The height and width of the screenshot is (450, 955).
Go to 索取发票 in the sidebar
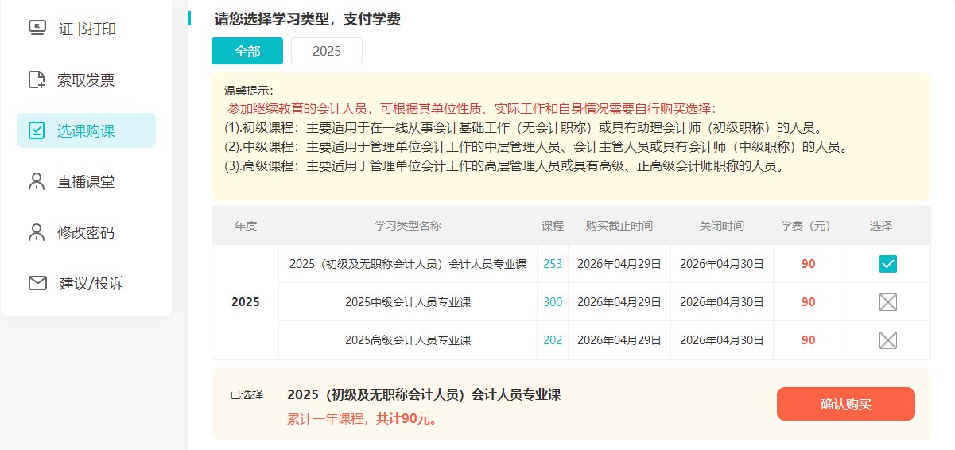(86, 80)
